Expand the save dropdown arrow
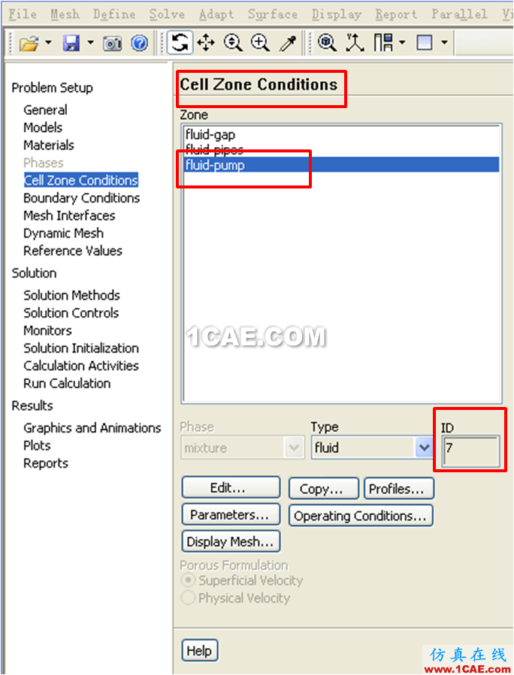The width and height of the screenshot is (514, 675). pyautogui.click(x=90, y=43)
